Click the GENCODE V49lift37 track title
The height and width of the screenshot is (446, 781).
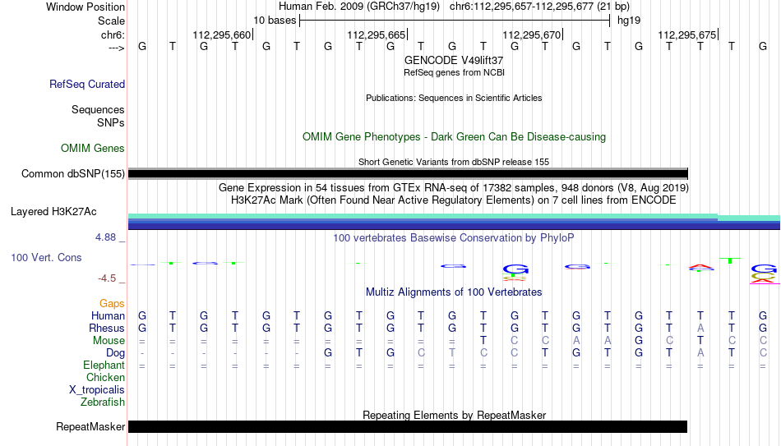click(x=454, y=60)
